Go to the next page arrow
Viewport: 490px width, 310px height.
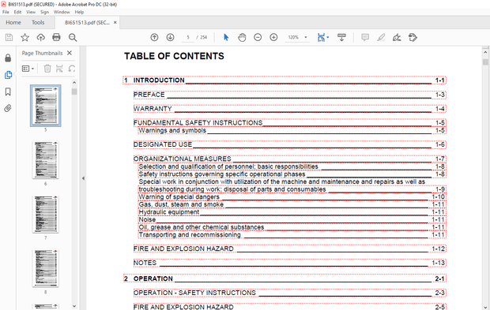(x=170, y=37)
